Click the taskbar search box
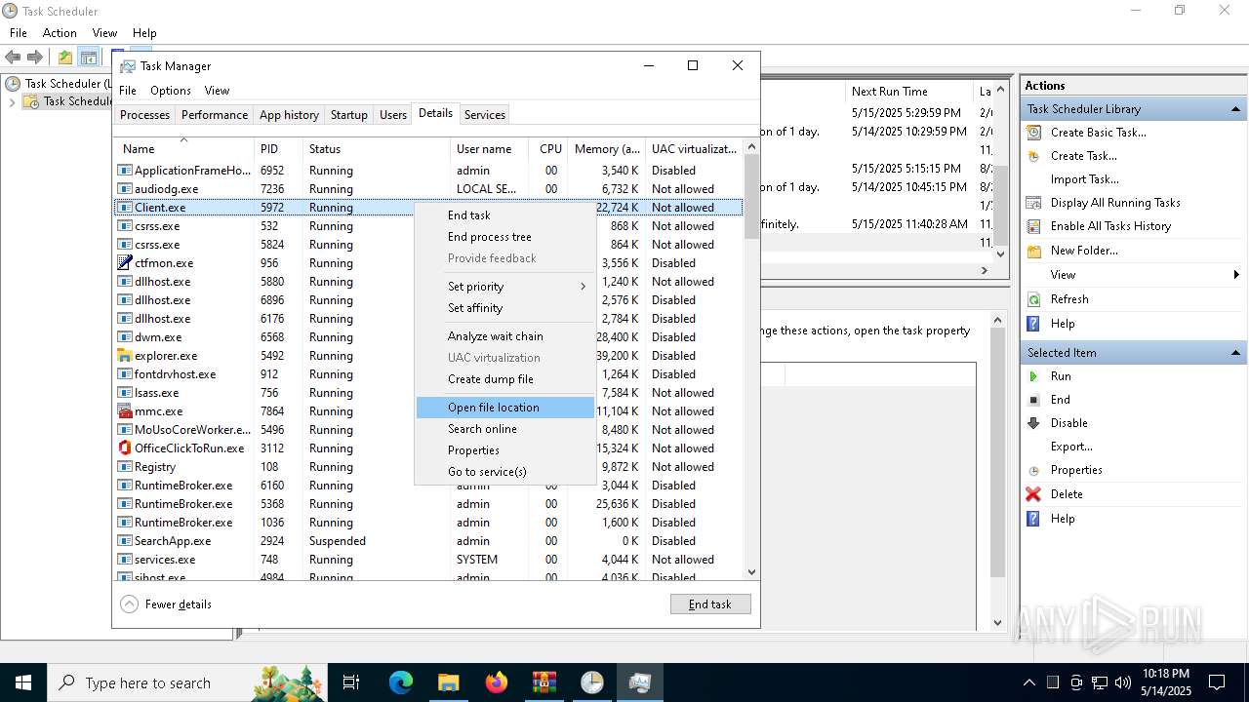Image resolution: width=1249 pixels, height=702 pixels. click(x=187, y=682)
